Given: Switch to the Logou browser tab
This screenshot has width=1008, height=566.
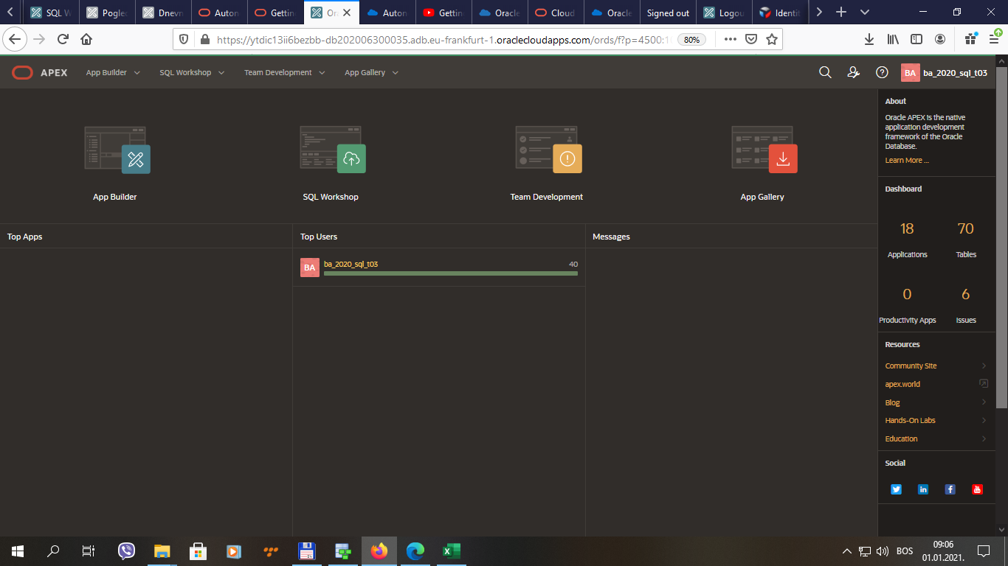Looking at the screenshot, I should 724,13.
